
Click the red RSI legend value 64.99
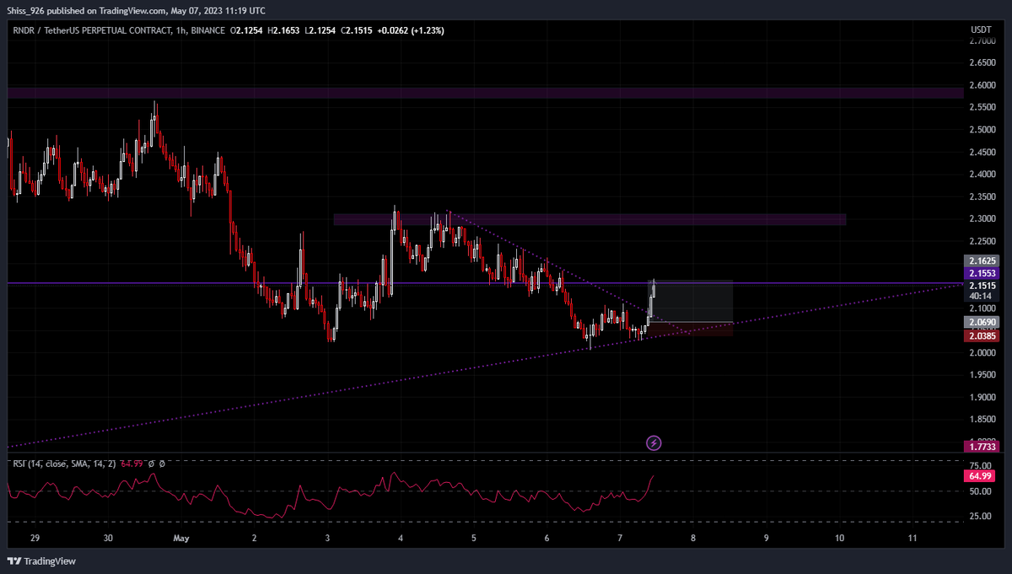pyautogui.click(x=132, y=463)
